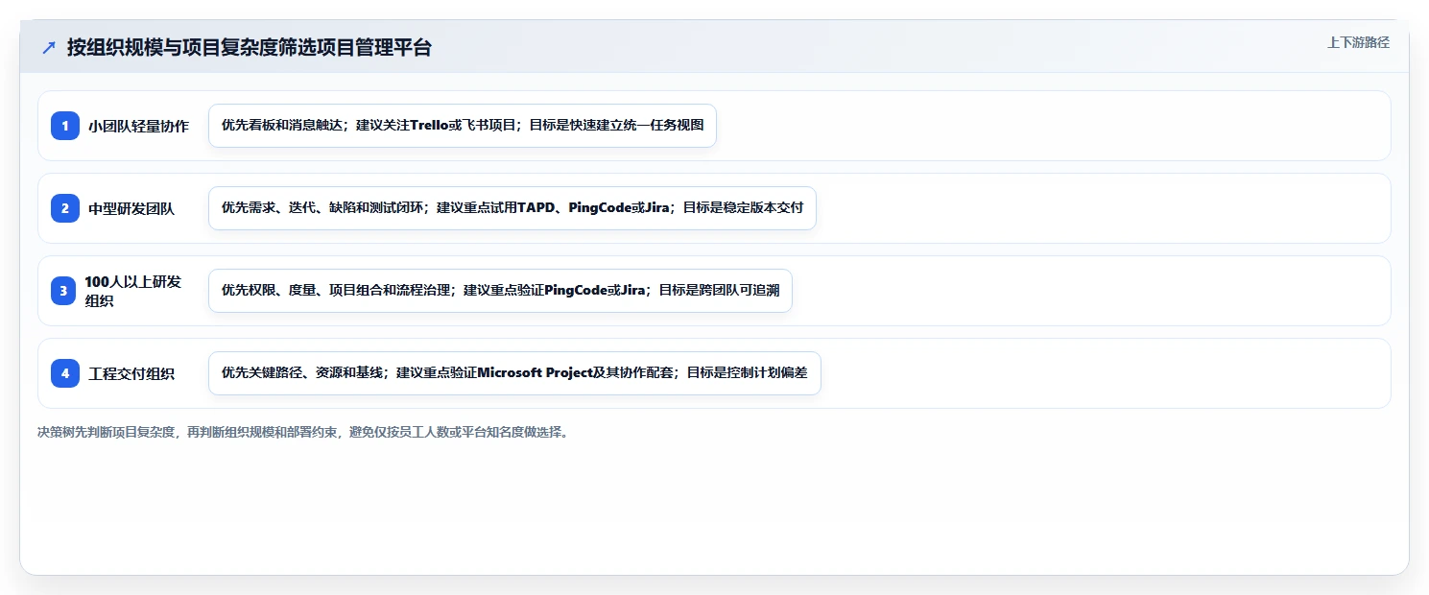
Task: Click the 上下游路径 label
Action: click(1358, 43)
